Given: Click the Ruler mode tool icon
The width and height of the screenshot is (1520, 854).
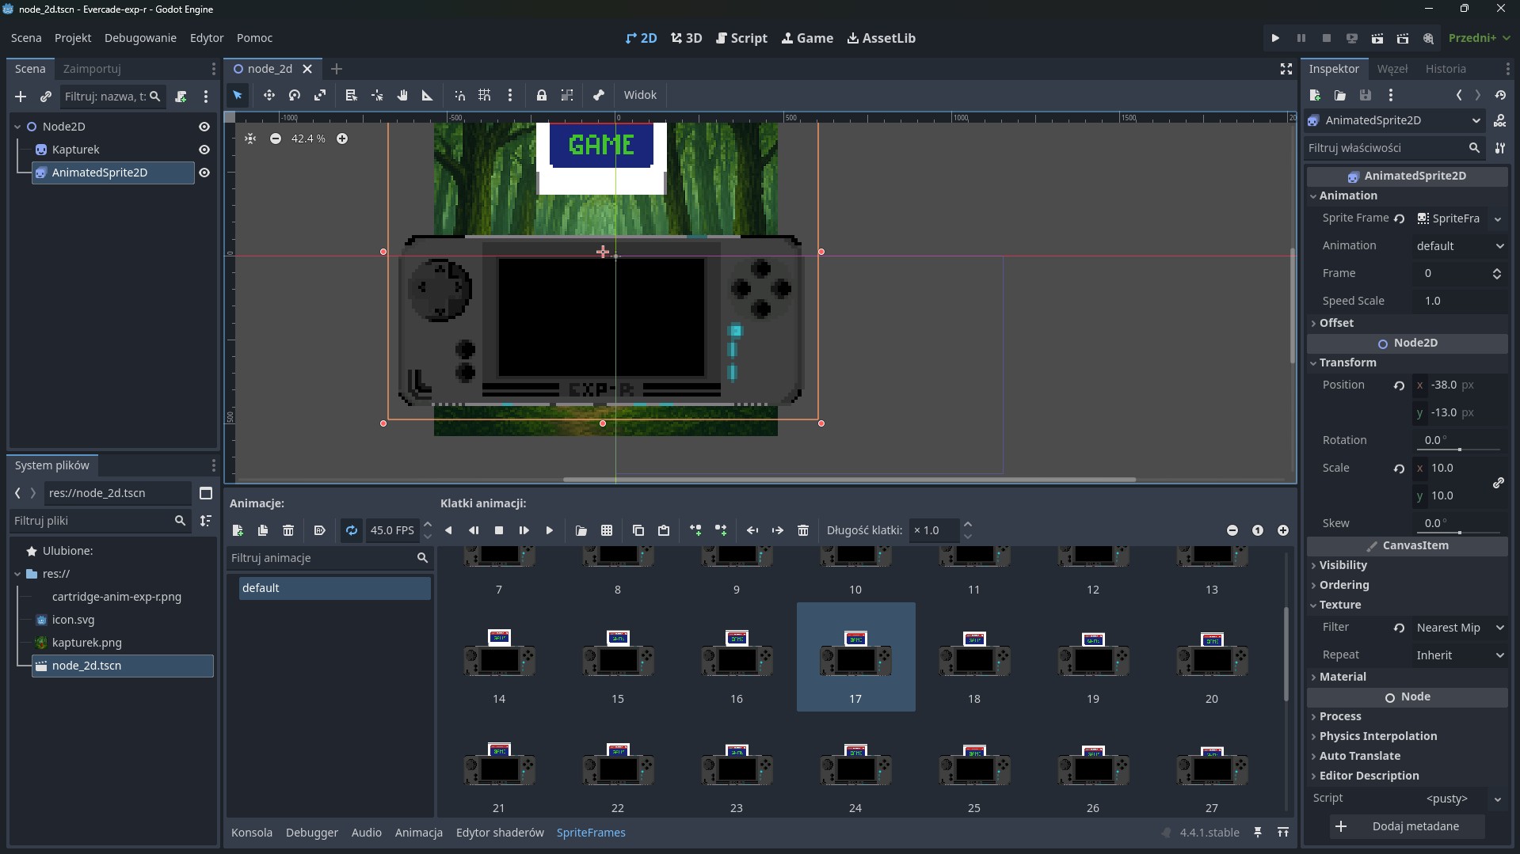Looking at the screenshot, I should [428, 95].
